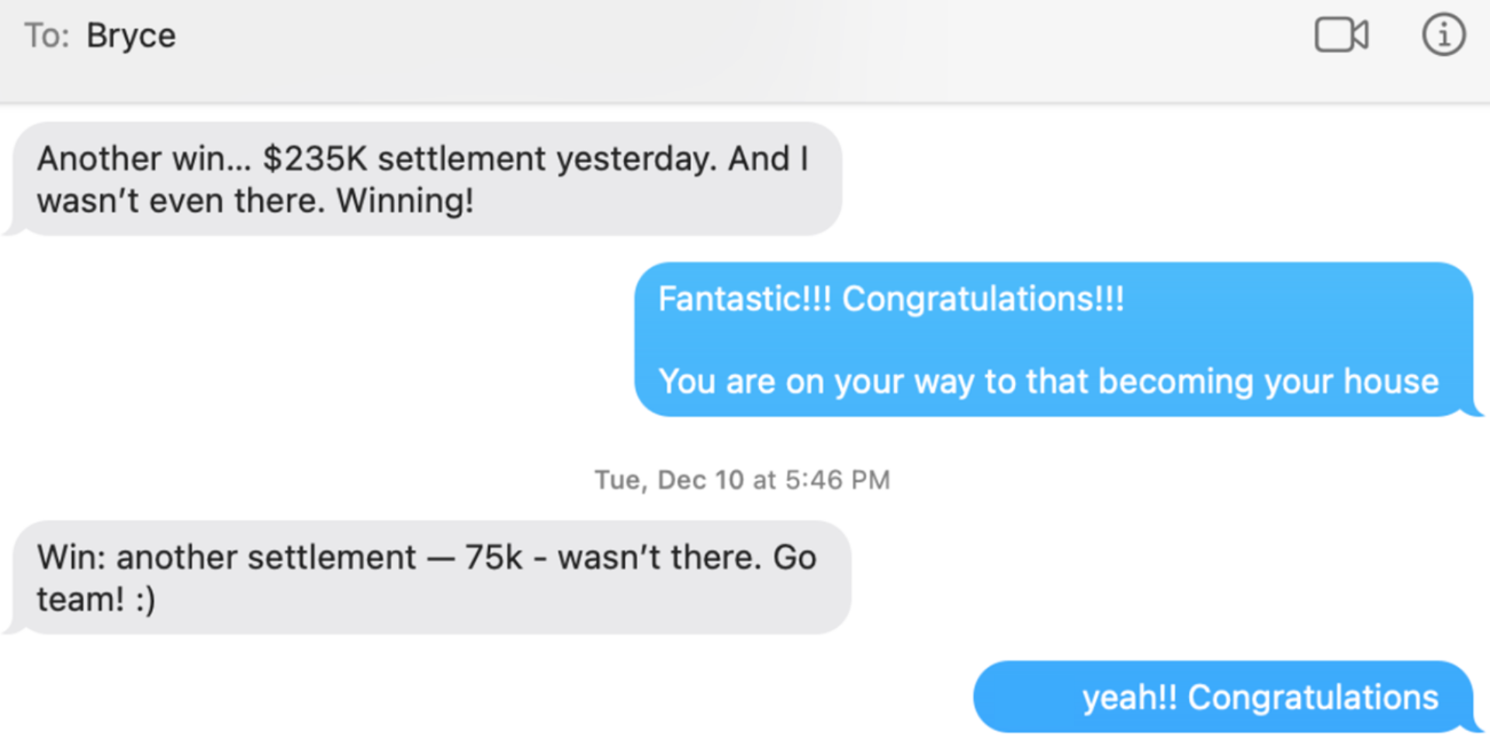Image resolution: width=1490 pixels, height=742 pixels.
Task: Click the "5:46 PM" time text
Action: coord(837,480)
